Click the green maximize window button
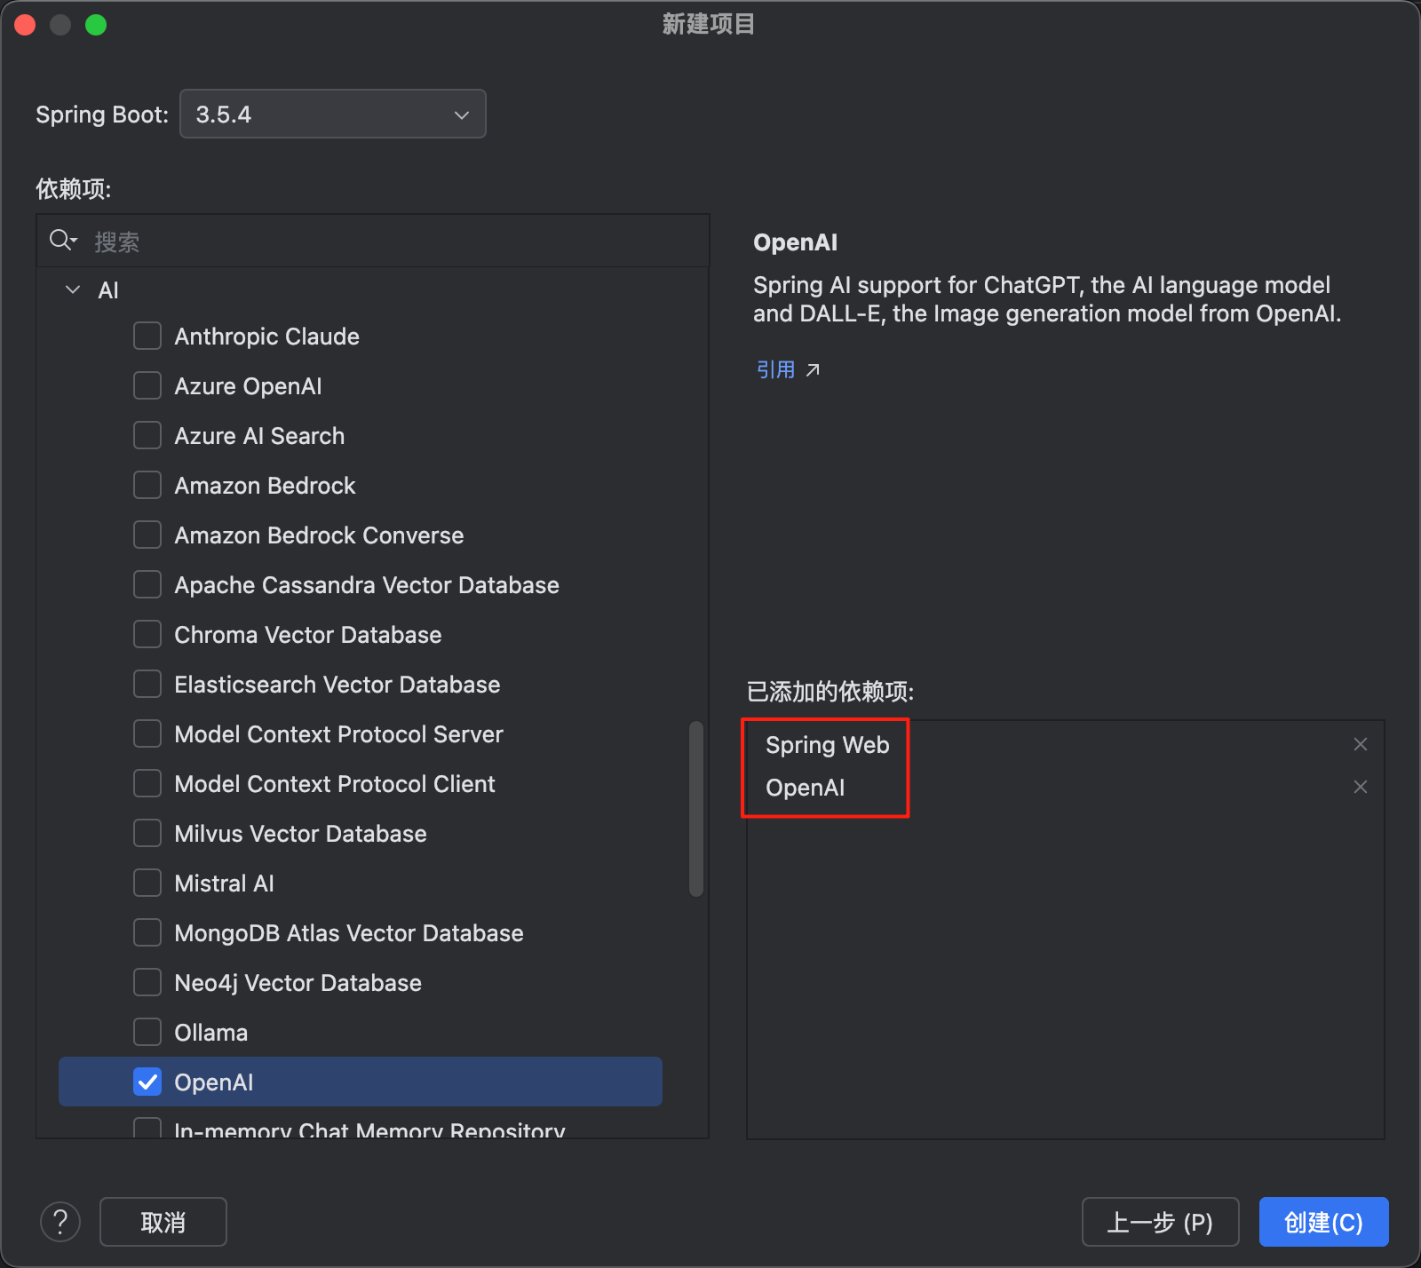This screenshot has height=1268, width=1421. click(96, 25)
